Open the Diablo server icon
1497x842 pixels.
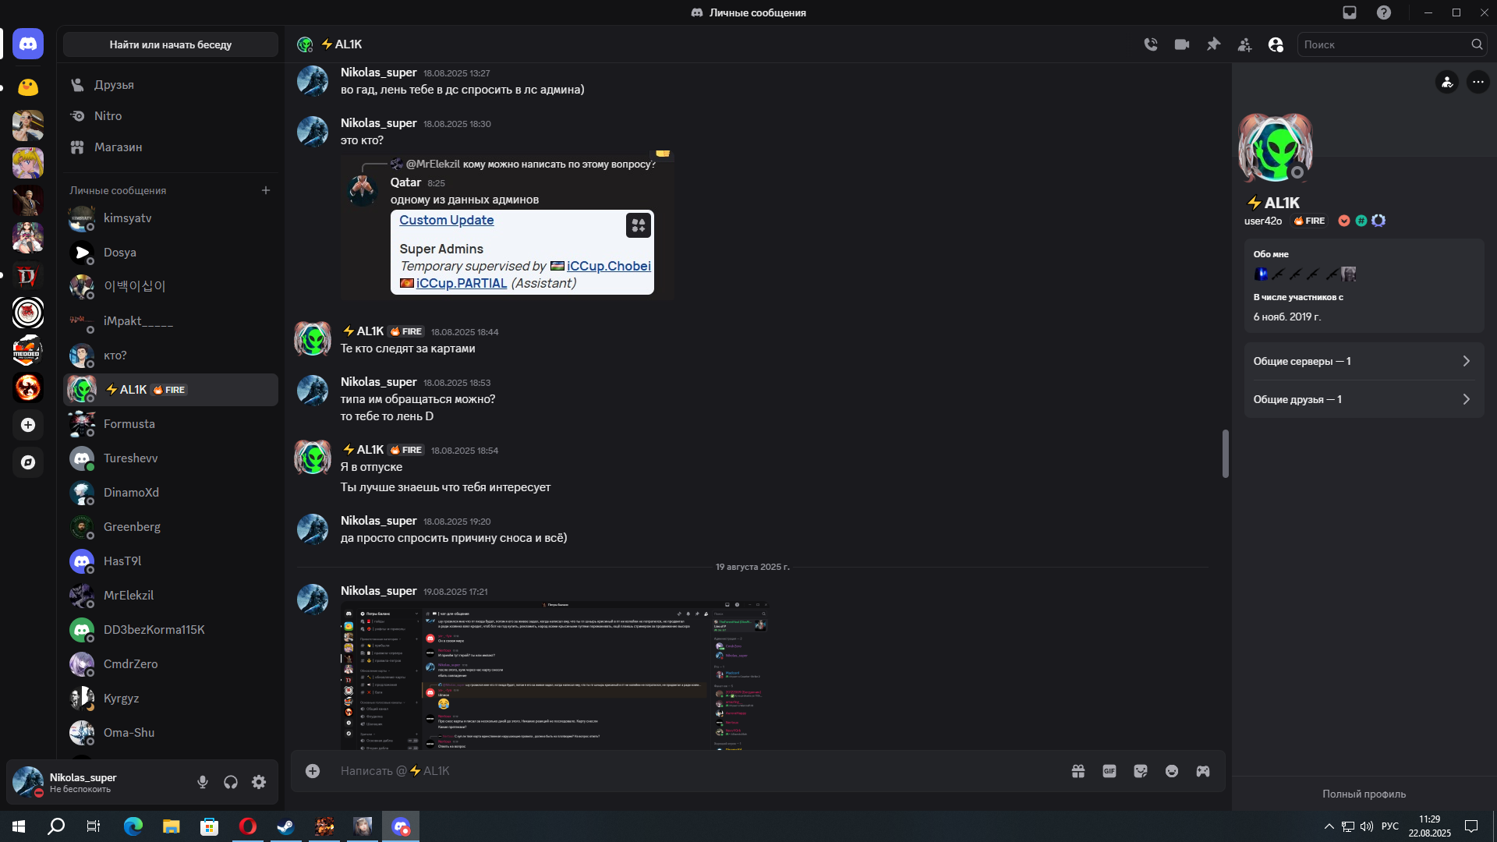[x=28, y=275]
